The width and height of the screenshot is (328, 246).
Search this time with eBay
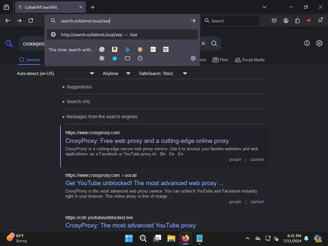click(x=153, y=49)
